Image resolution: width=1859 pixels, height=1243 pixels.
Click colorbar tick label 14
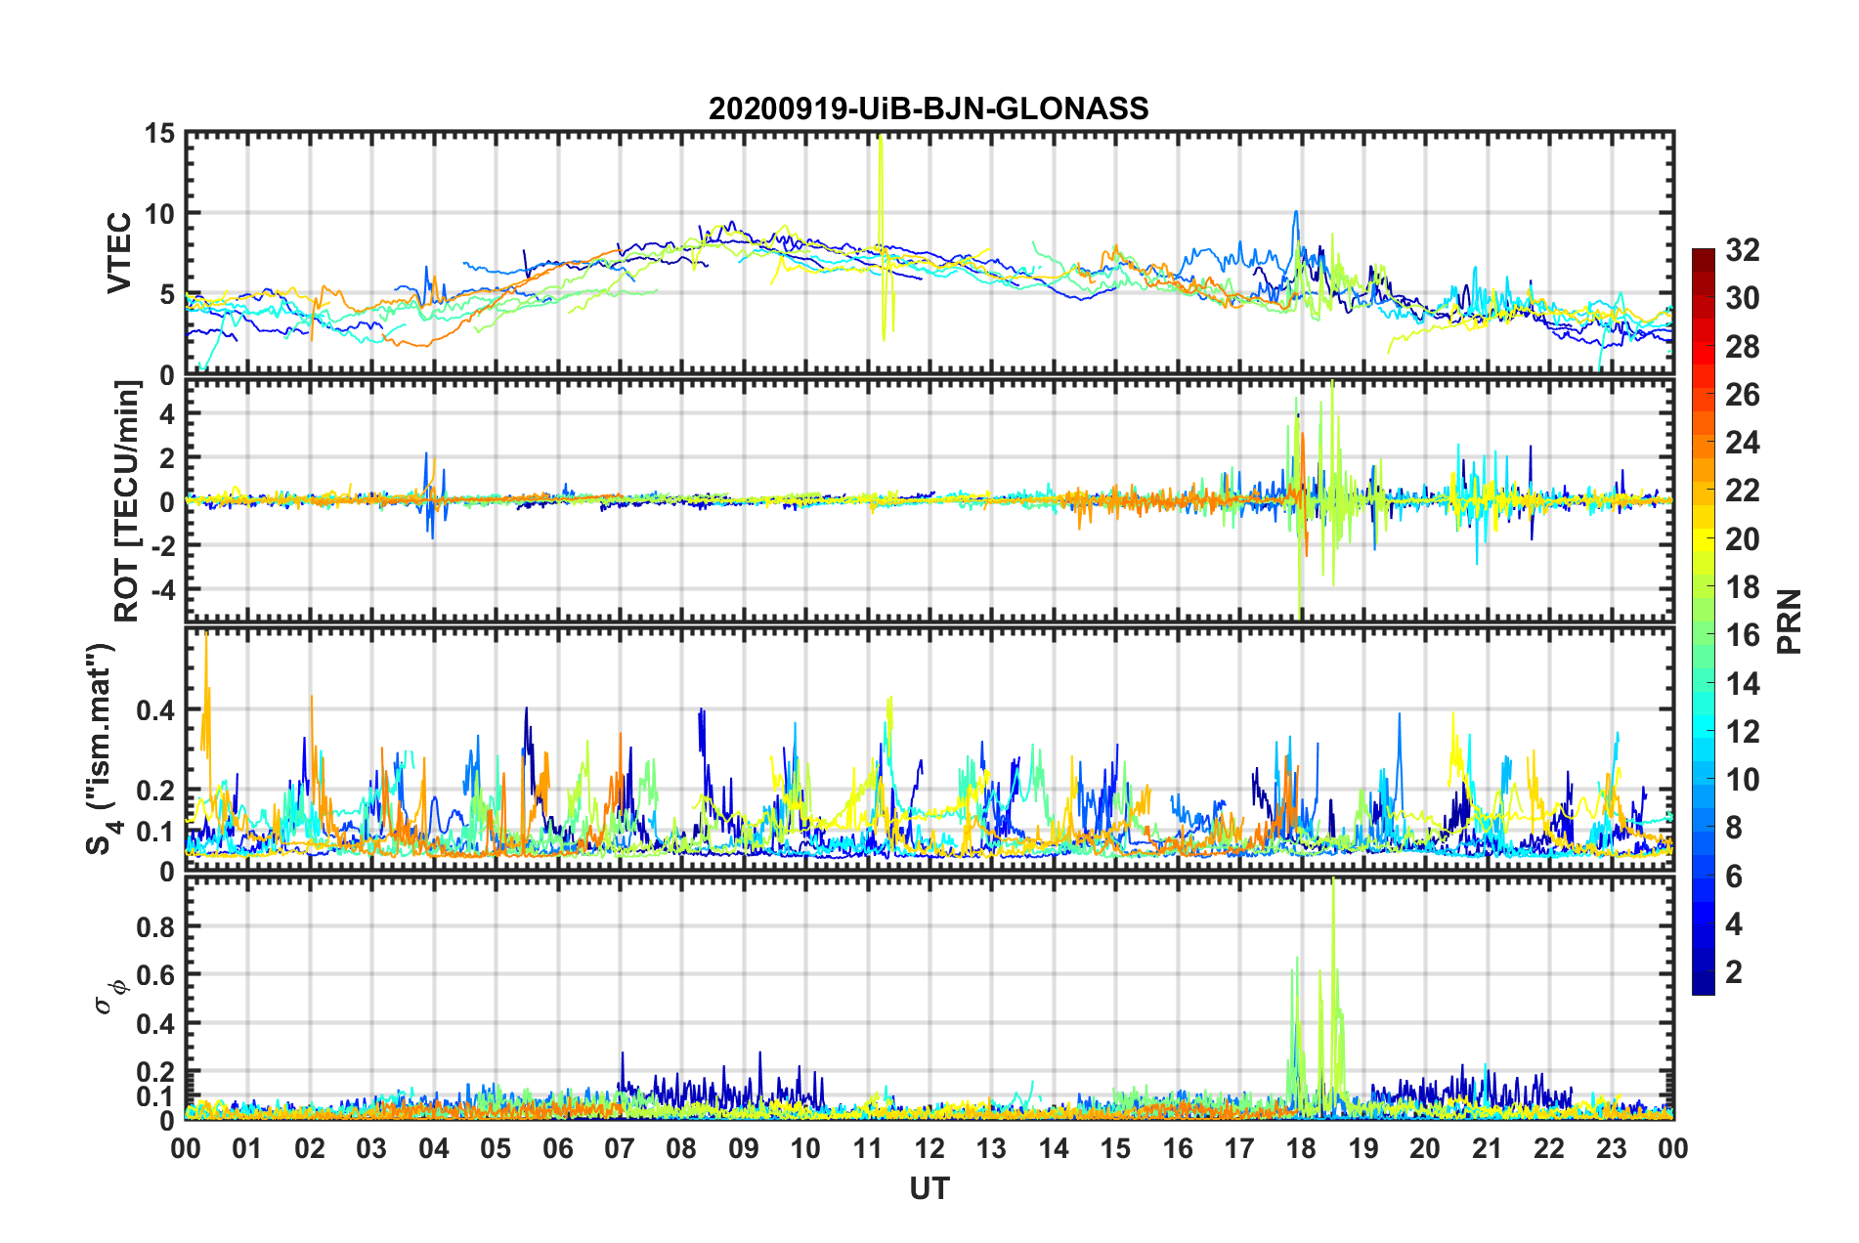coord(1743,684)
